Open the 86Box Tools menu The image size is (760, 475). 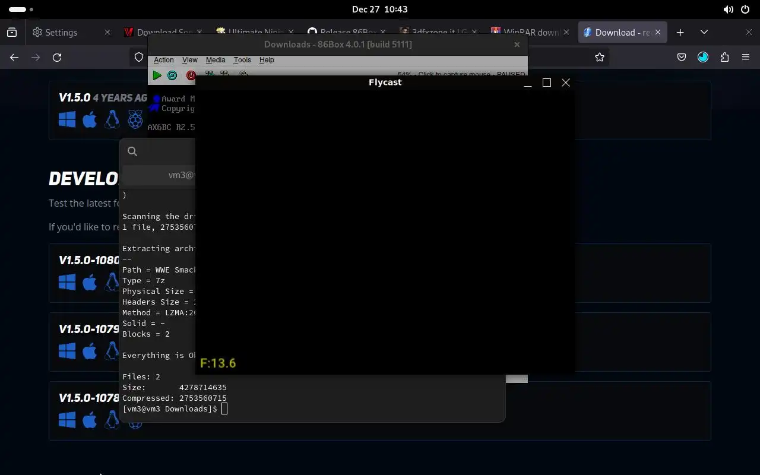pos(242,60)
